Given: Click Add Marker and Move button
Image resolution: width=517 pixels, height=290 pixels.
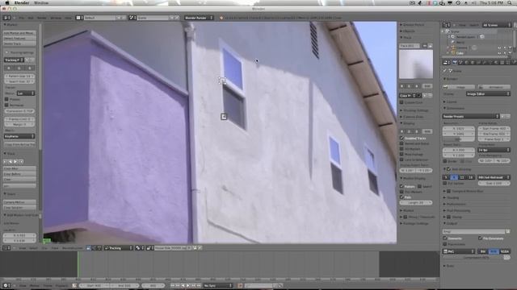Looking at the screenshot, I should click(x=19, y=33).
